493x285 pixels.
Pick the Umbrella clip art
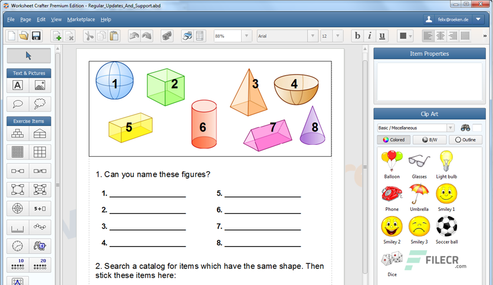tap(419, 197)
